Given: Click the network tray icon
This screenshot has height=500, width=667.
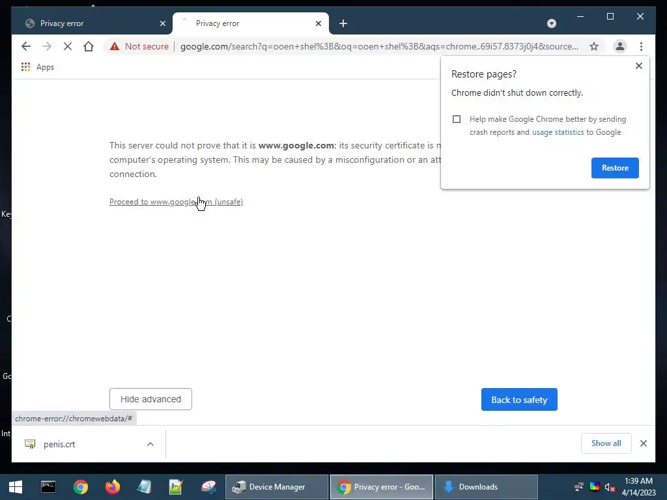Looking at the screenshot, I should tap(579, 487).
